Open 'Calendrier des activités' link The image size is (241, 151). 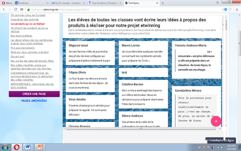pyautogui.click(x=25, y=19)
